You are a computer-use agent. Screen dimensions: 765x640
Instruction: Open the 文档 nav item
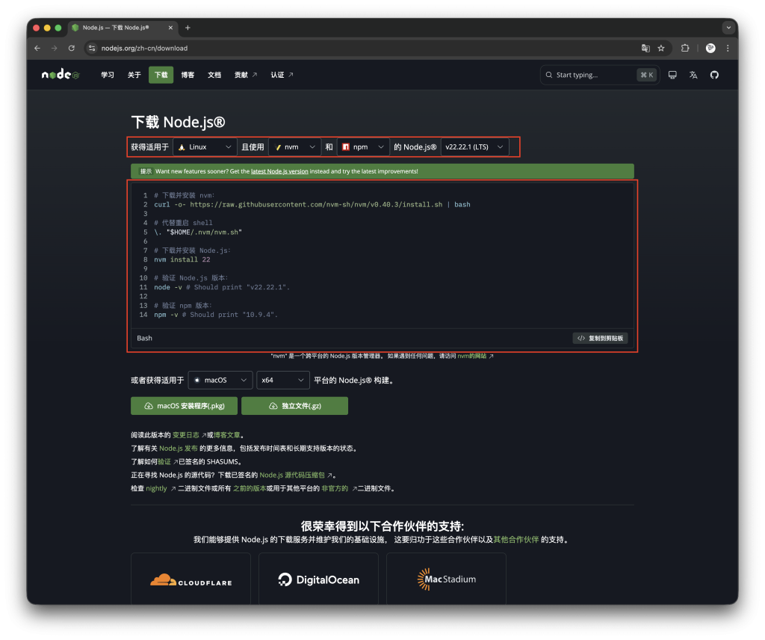pos(214,75)
